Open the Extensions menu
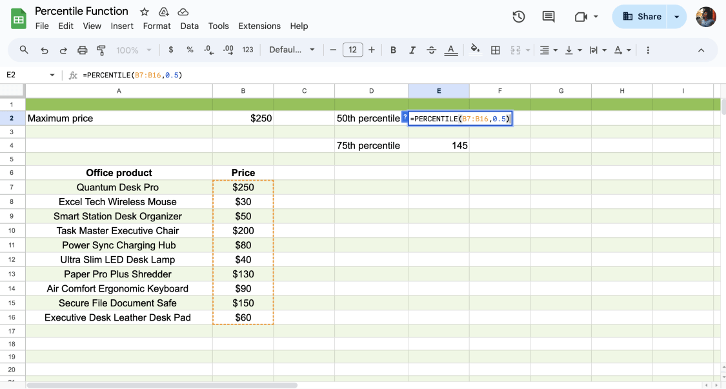The image size is (726, 389). (259, 26)
